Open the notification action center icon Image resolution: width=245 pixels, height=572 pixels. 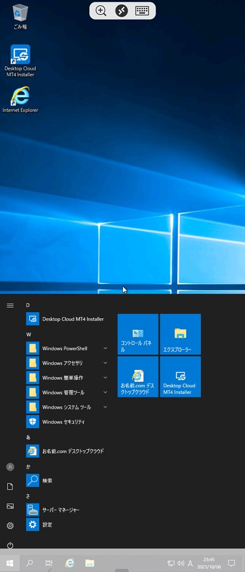[231, 563]
